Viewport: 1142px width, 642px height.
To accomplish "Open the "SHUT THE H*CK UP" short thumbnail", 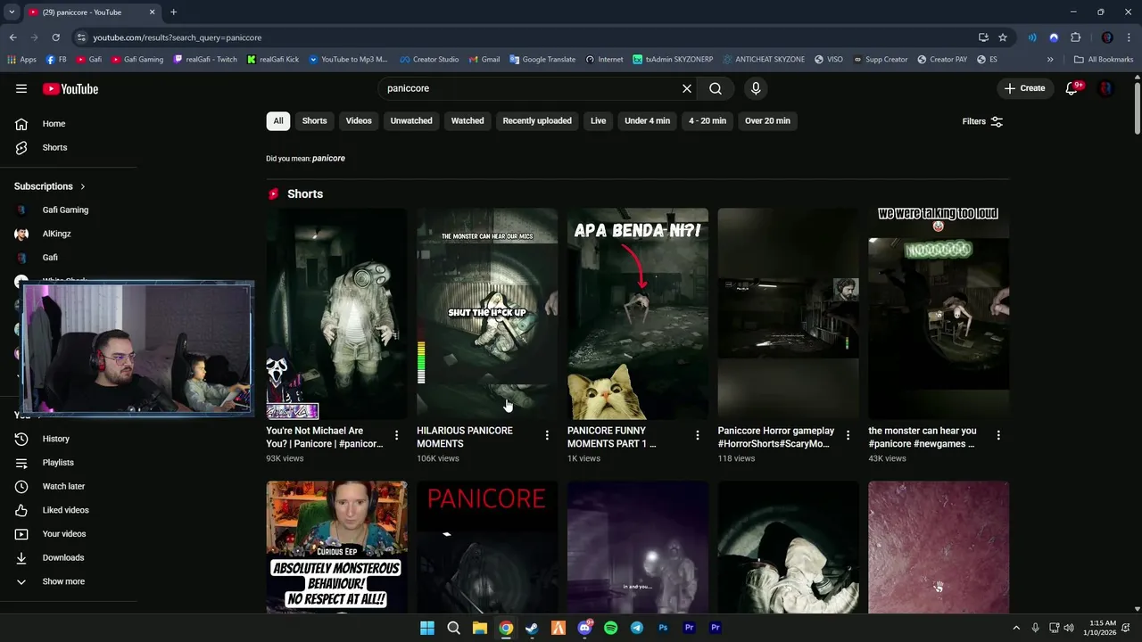I will point(487,314).
